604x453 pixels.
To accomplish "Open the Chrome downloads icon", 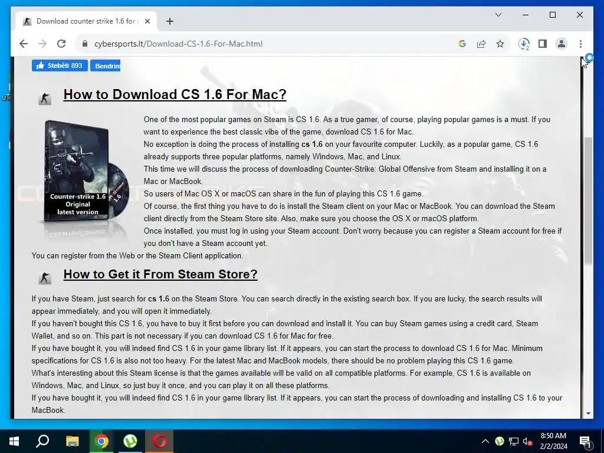I will click(x=524, y=44).
